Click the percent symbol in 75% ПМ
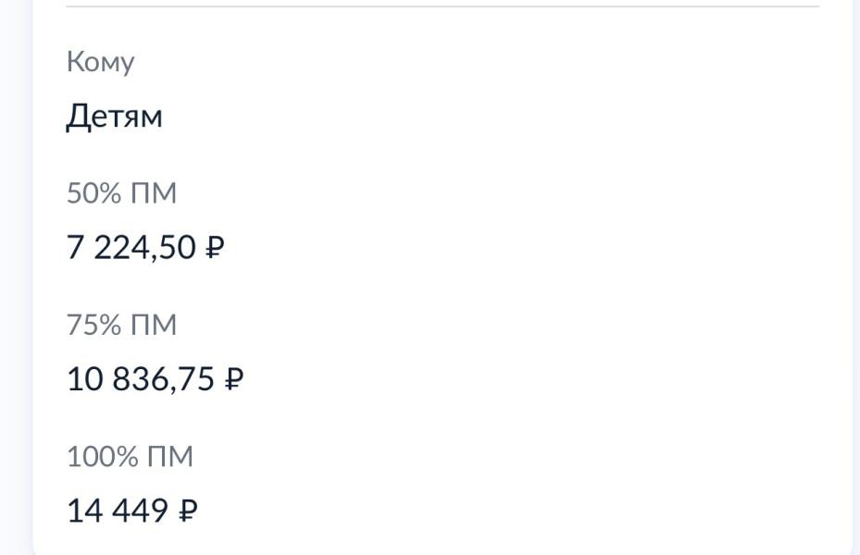The width and height of the screenshot is (860, 555). pyautogui.click(x=110, y=325)
